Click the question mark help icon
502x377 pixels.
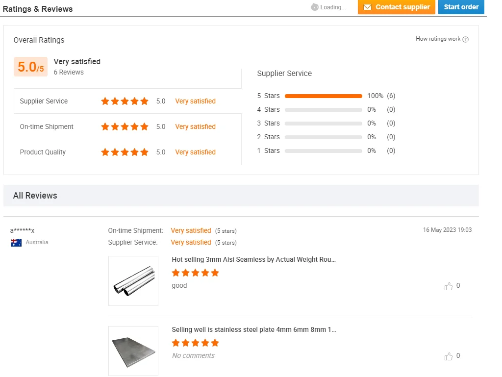tap(466, 40)
